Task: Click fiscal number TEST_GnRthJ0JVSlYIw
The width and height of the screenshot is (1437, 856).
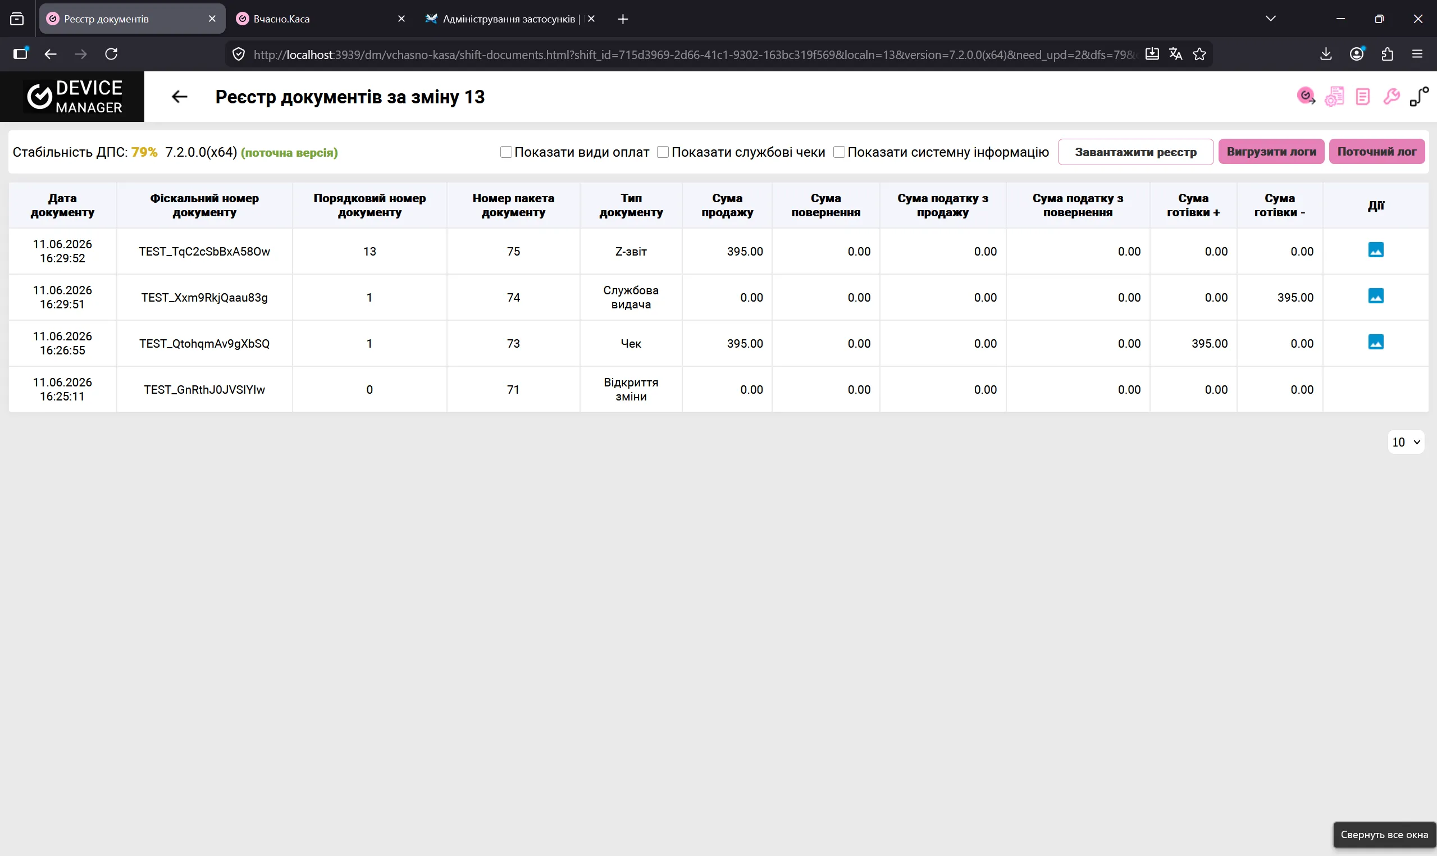Action: coord(205,390)
